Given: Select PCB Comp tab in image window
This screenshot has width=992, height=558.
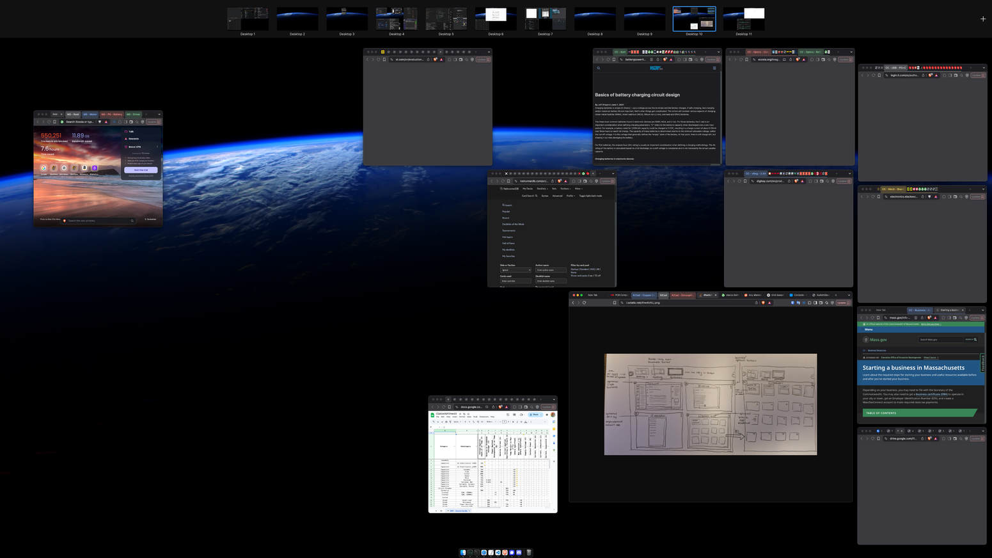Looking at the screenshot, I should tap(619, 295).
